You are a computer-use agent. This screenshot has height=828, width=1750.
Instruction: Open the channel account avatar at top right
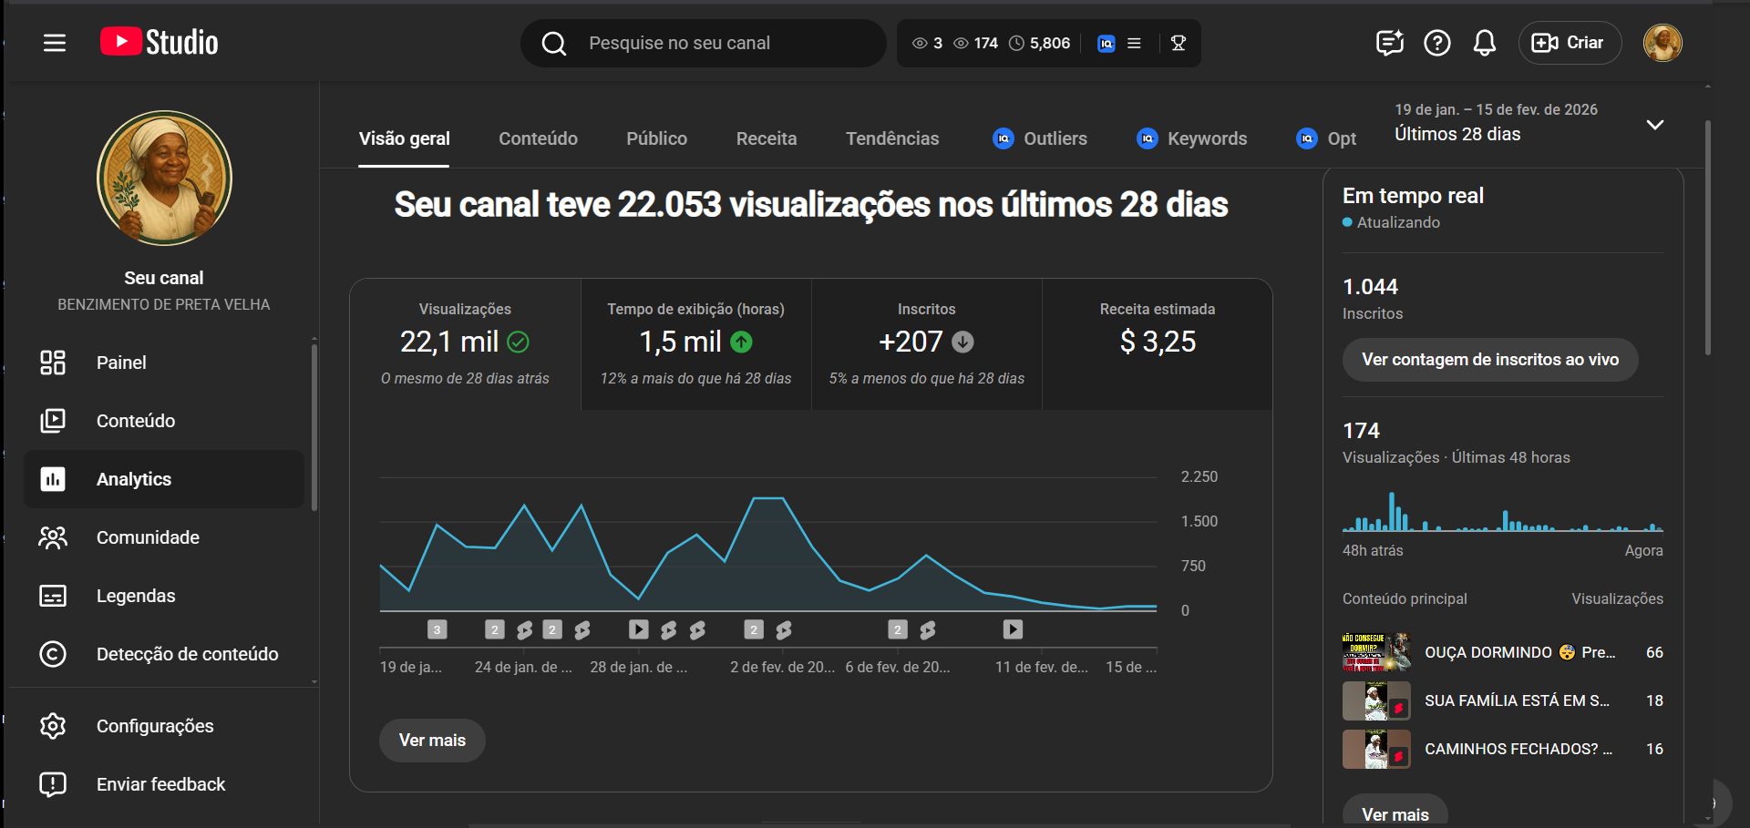pos(1662,43)
